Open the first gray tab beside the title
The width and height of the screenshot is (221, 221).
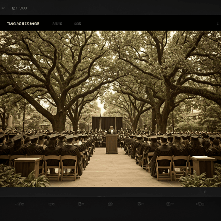click(x=57, y=24)
